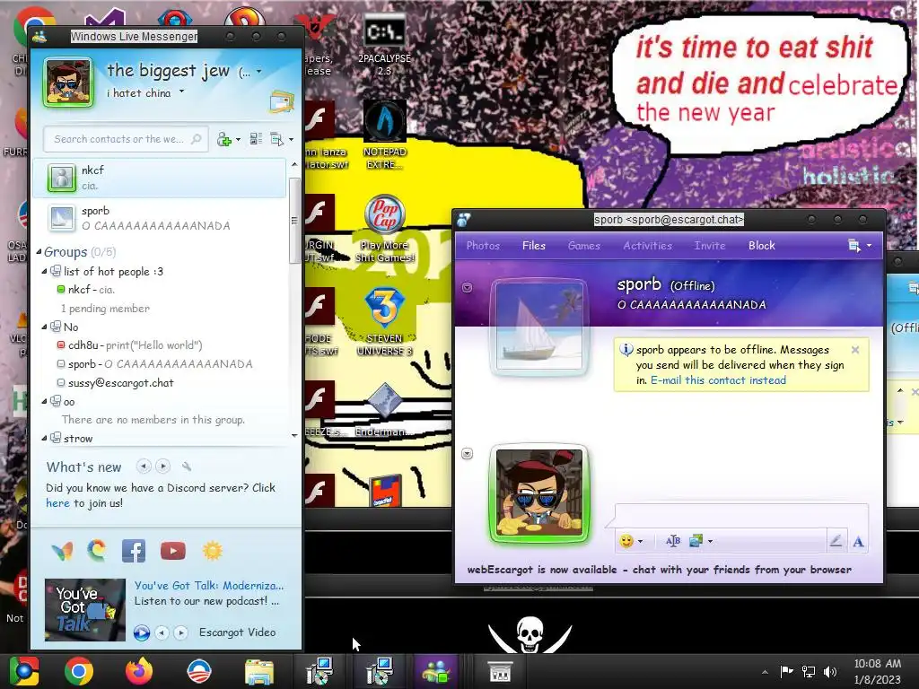The image size is (919, 689).
Task: Open NOTEPAD EXTRE... desktop icon
Action: pyautogui.click(x=384, y=135)
